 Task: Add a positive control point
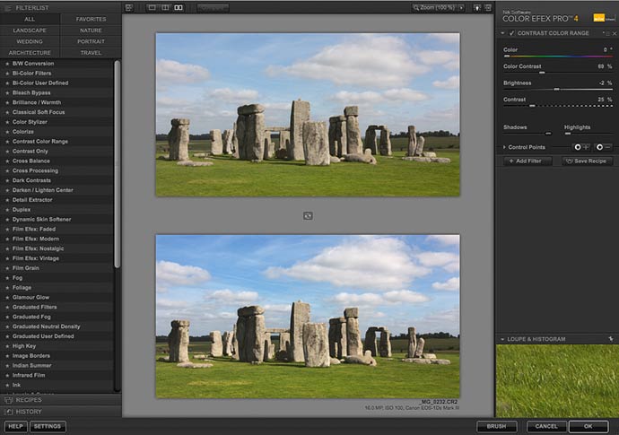pyautogui.click(x=581, y=147)
